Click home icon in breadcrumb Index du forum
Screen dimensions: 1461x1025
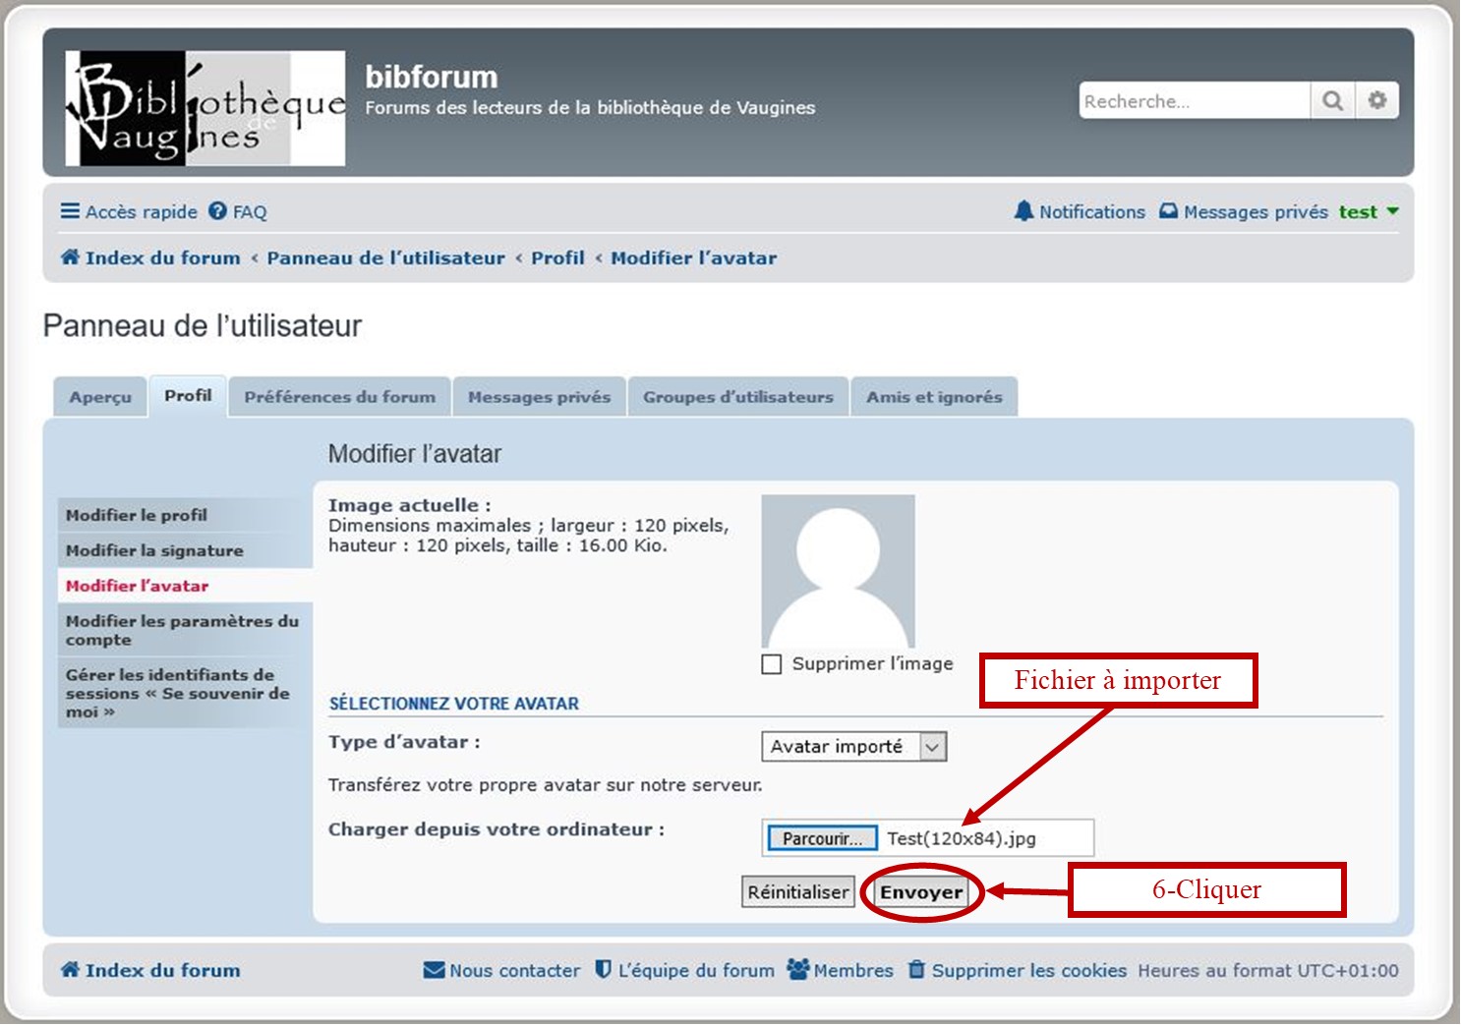pyautogui.click(x=70, y=257)
